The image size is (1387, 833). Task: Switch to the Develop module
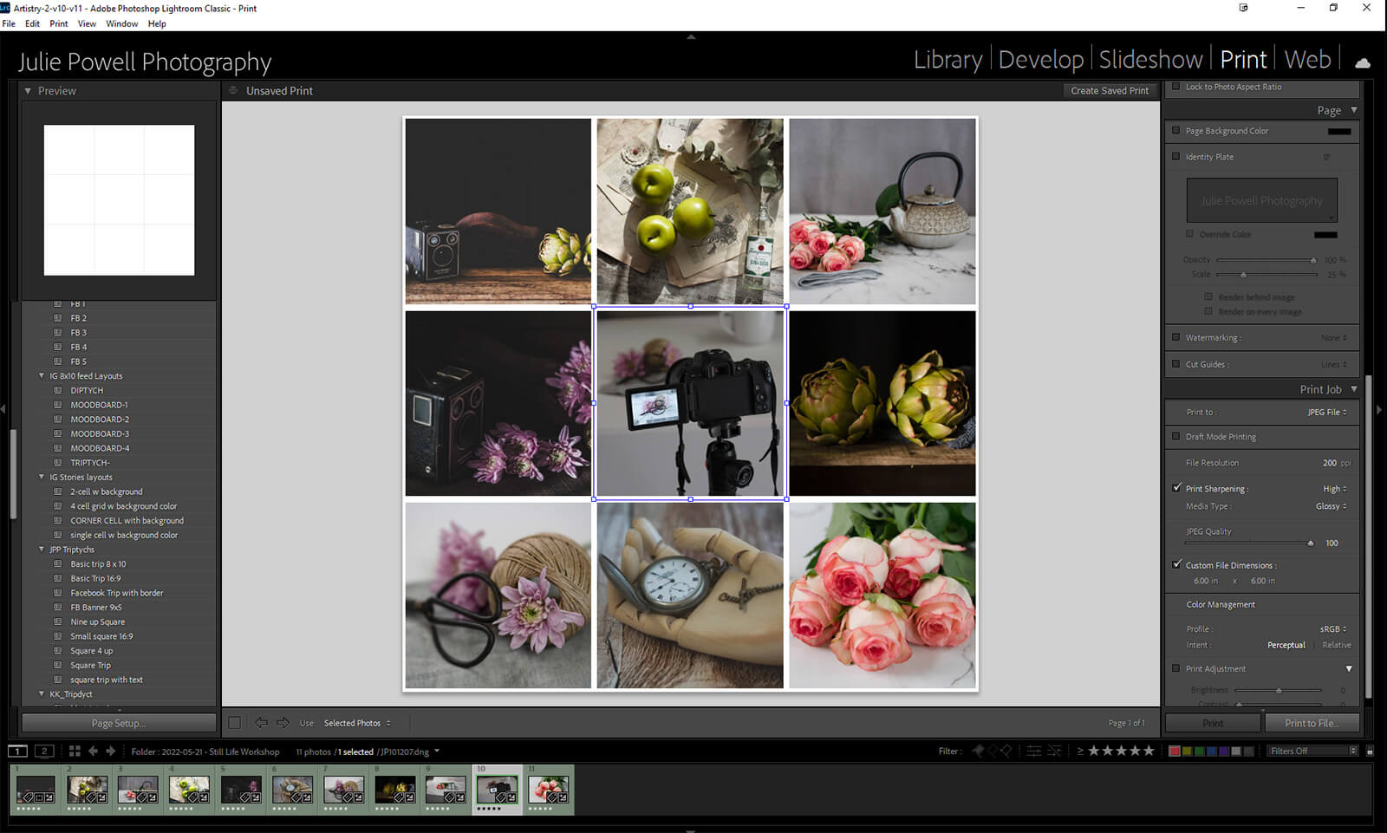point(1040,60)
